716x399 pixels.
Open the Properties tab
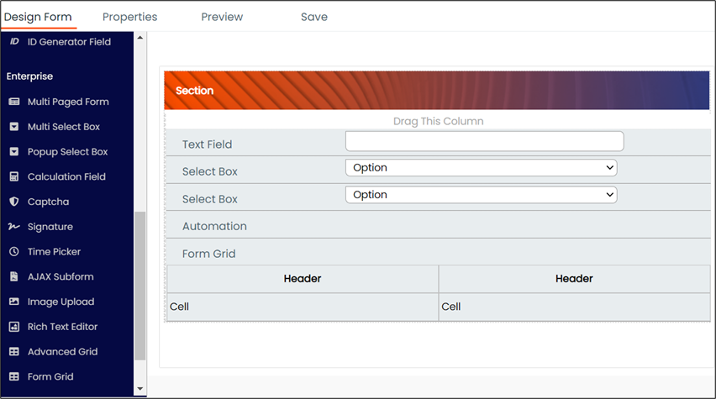coord(129,17)
